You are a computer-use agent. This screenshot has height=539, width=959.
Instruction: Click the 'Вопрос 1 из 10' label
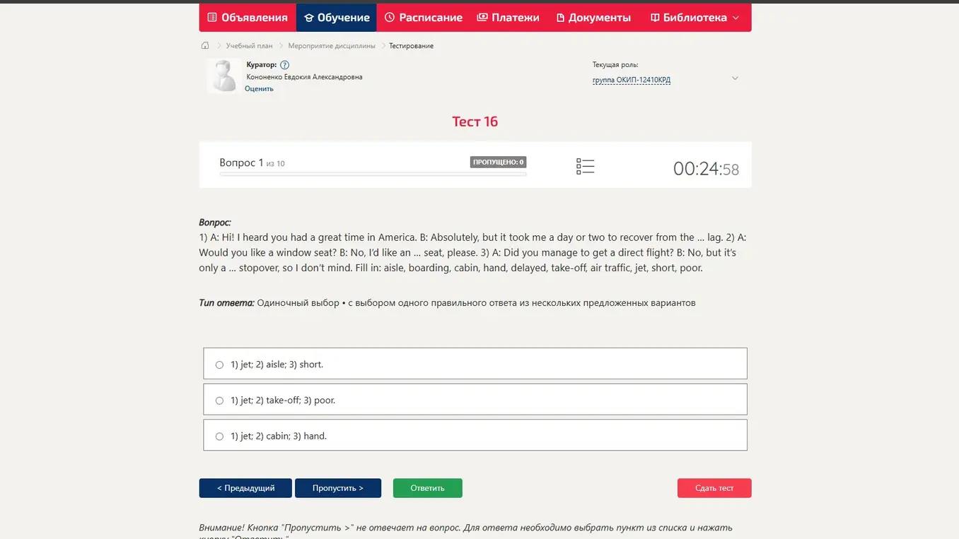(252, 162)
